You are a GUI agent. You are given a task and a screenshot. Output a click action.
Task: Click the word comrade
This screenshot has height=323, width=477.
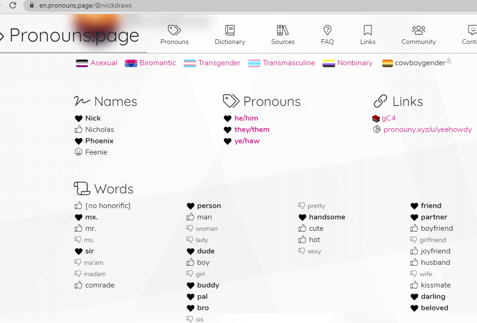[x=100, y=285]
